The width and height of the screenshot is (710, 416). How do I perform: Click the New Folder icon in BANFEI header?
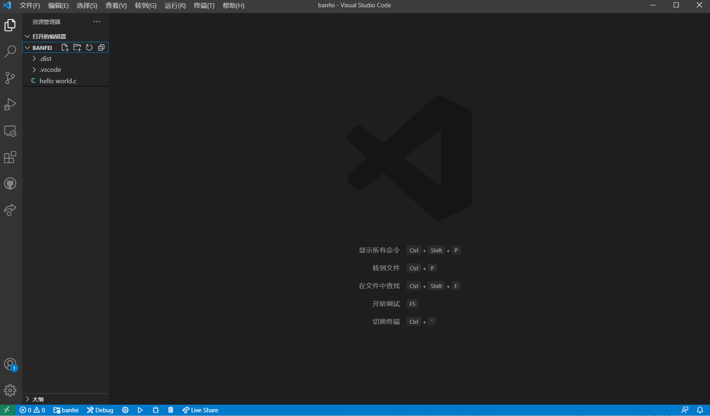pyautogui.click(x=77, y=47)
